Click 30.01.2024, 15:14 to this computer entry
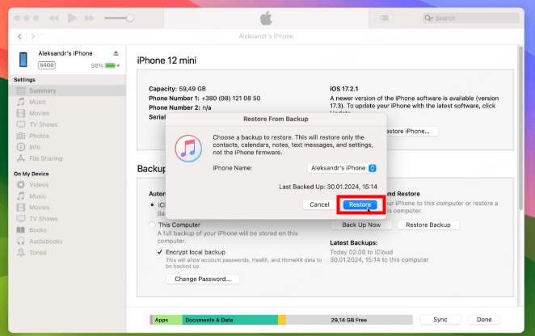Image resolution: width=535 pixels, height=336 pixels. click(379, 260)
